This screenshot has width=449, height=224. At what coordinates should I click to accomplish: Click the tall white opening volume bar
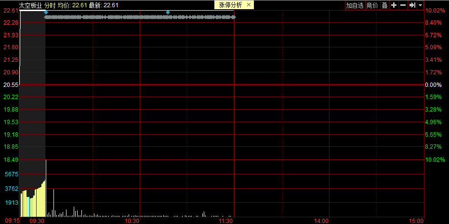pos(46,188)
